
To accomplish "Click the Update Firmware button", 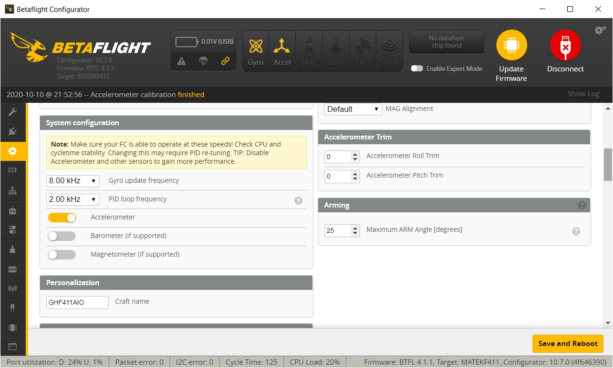I will (x=512, y=56).
